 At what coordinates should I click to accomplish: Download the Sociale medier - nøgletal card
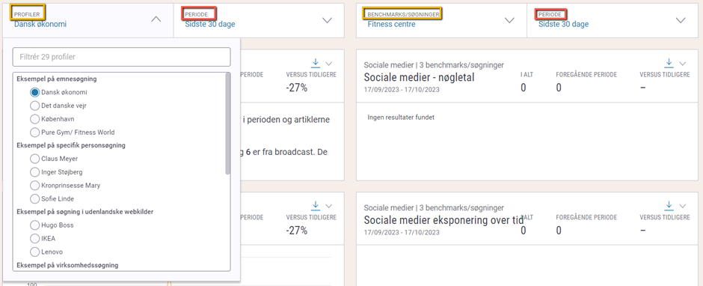669,62
